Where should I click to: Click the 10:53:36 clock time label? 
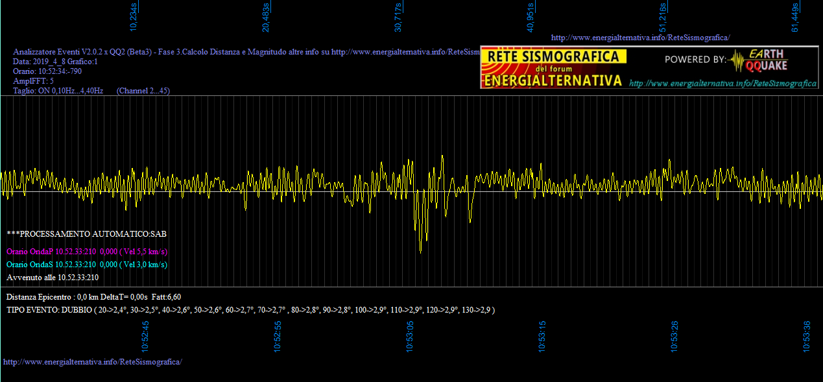pyautogui.click(x=807, y=336)
